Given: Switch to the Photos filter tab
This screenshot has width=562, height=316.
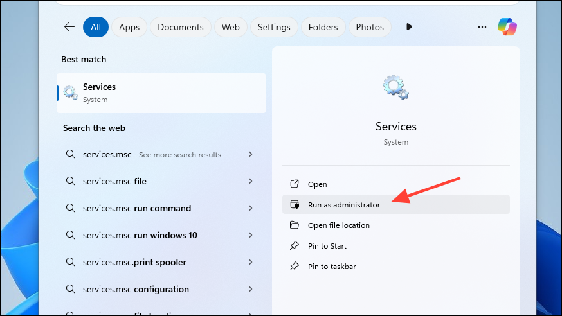Looking at the screenshot, I should click(x=370, y=27).
